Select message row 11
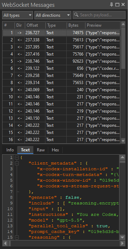This screenshot has width=128, height=249. tap(61, 104)
